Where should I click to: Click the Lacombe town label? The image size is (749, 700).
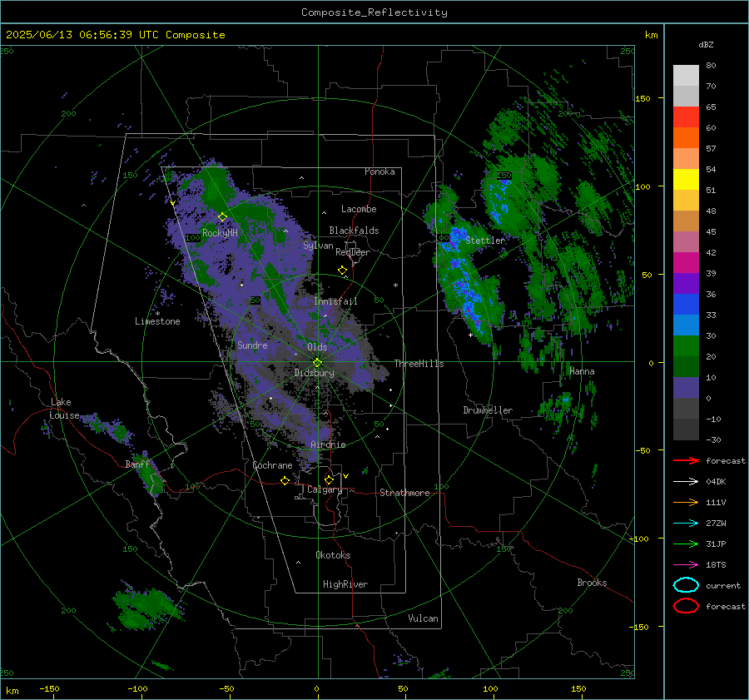click(x=359, y=209)
